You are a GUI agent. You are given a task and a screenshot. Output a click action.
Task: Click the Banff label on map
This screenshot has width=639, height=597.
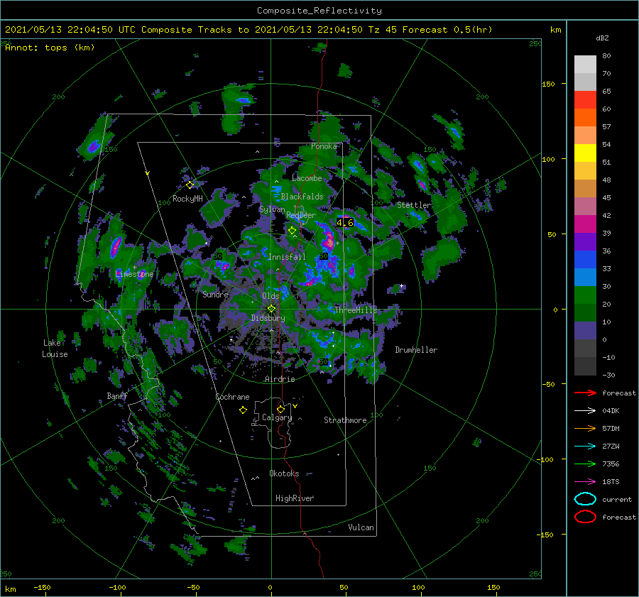(x=117, y=396)
